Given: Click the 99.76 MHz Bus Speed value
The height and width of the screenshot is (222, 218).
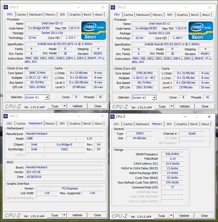Looking at the screenshot, I should pyautogui.click(x=37, y=82).
